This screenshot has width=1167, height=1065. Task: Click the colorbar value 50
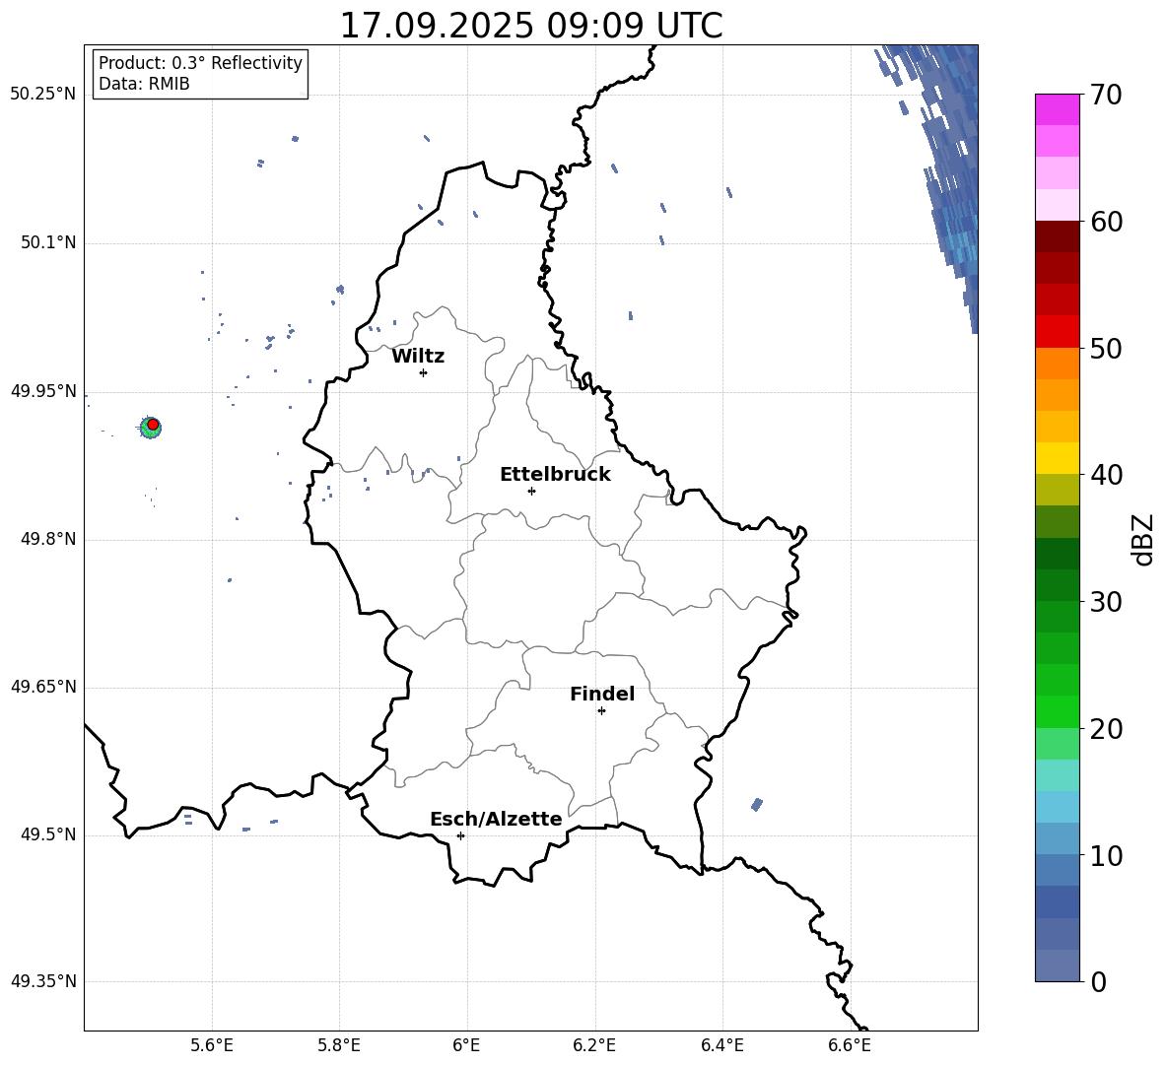click(x=1106, y=349)
